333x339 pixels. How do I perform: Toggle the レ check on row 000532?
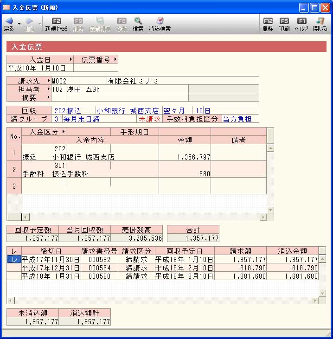click(14, 259)
